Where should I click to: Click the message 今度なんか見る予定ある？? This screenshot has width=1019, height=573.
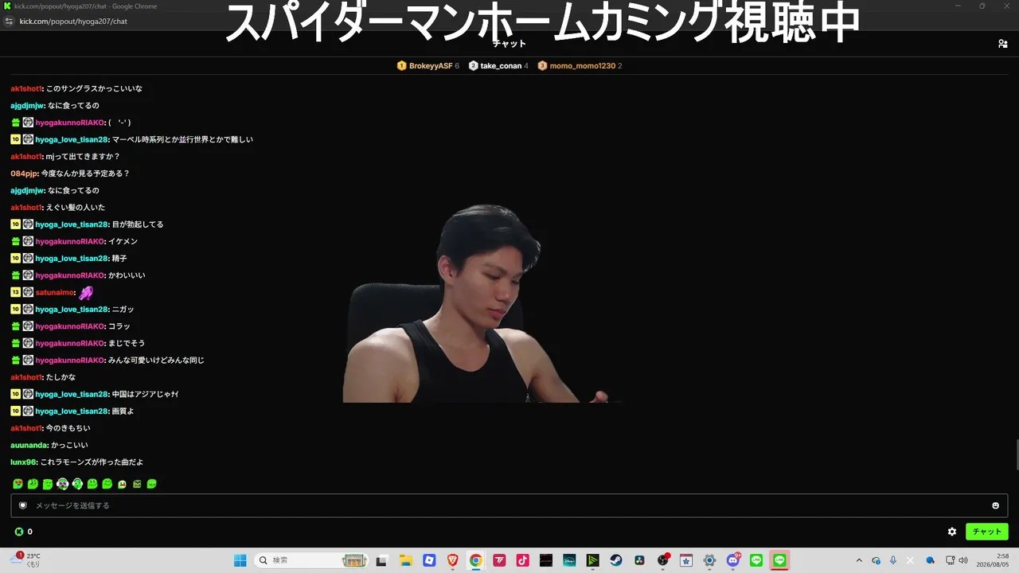coord(85,173)
